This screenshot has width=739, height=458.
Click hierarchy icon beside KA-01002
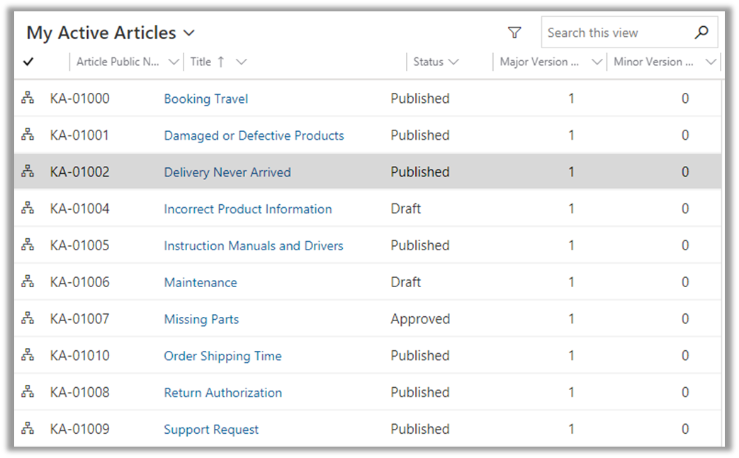28,172
